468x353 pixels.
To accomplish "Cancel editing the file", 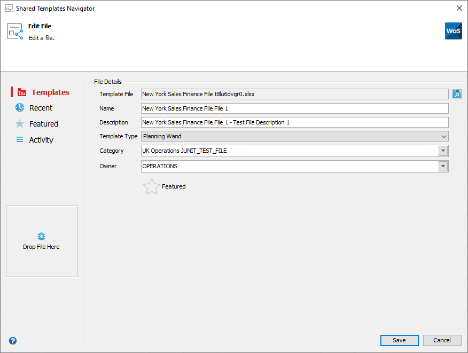I will click(x=442, y=340).
